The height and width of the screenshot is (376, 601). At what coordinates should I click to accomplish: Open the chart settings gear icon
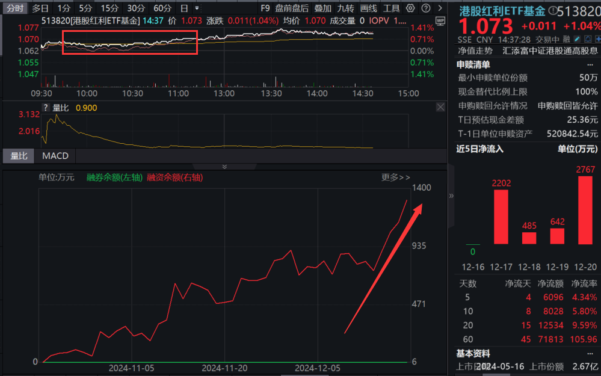point(410,8)
